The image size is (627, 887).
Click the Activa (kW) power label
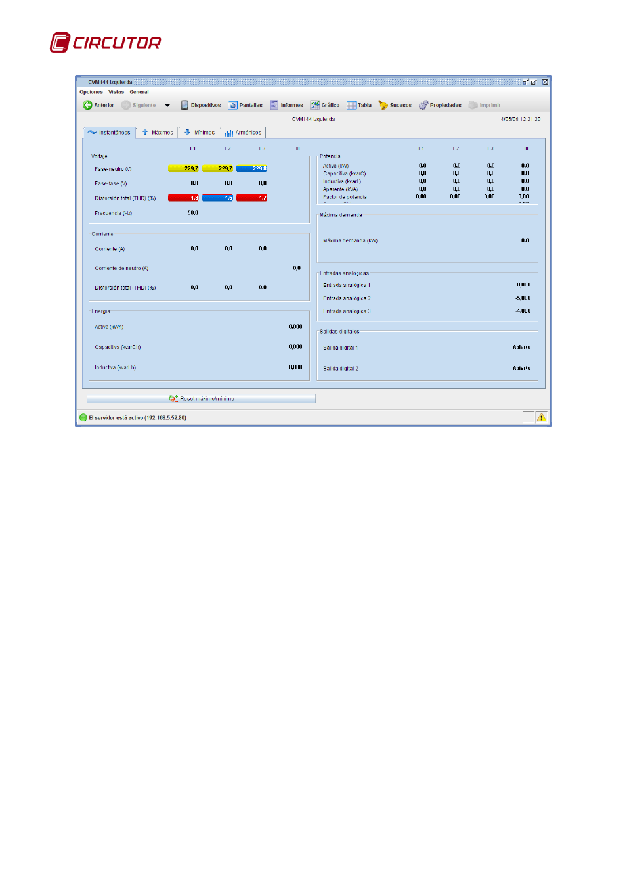tap(336, 166)
